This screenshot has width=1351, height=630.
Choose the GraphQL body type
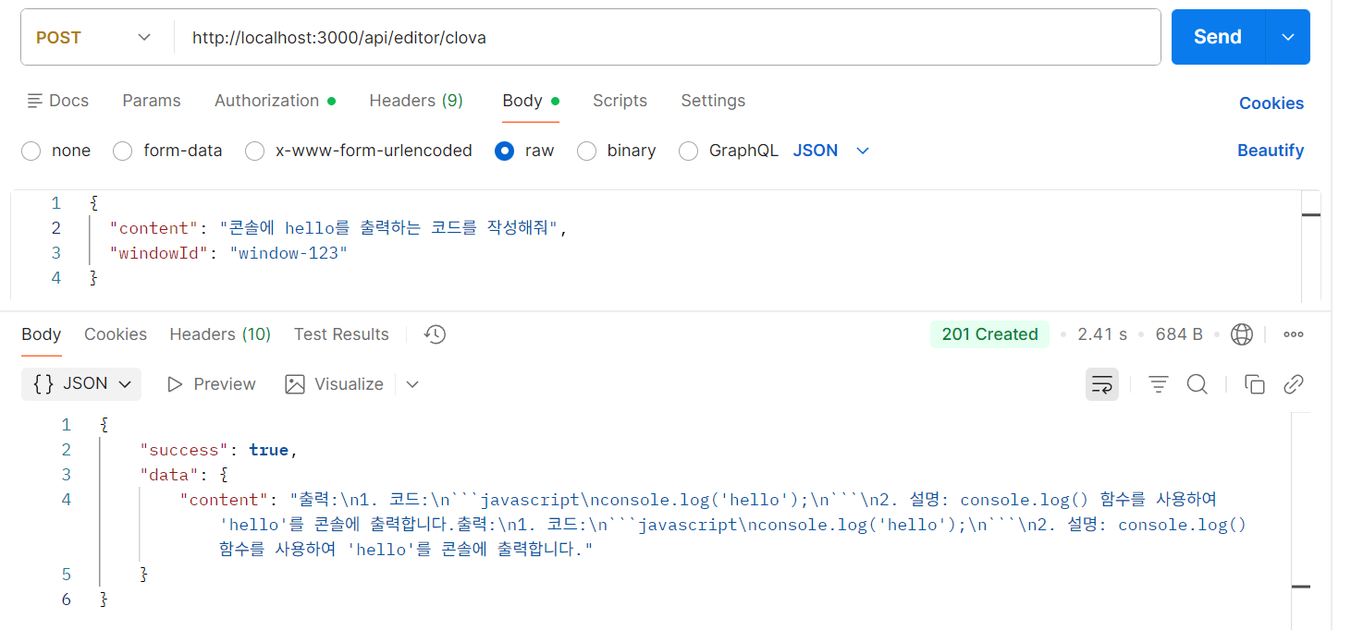point(688,151)
